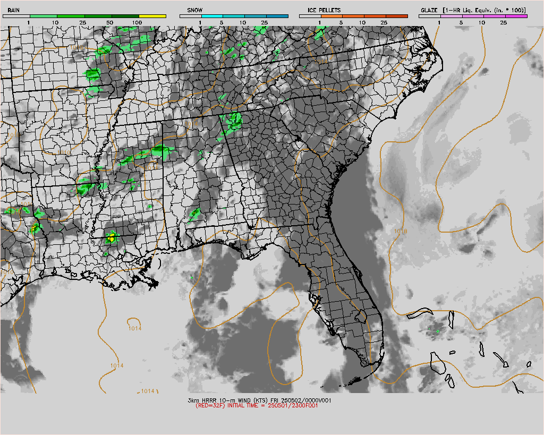Click the '10' value under the rain scale
Image resolution: width=544 pixels, height=435 pixels.
pos(55,22)
